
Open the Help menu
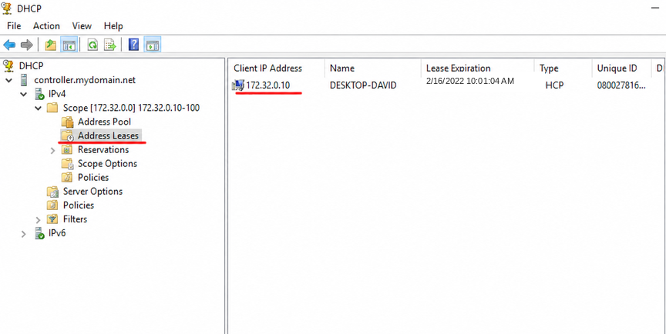(x=113, y=26)
